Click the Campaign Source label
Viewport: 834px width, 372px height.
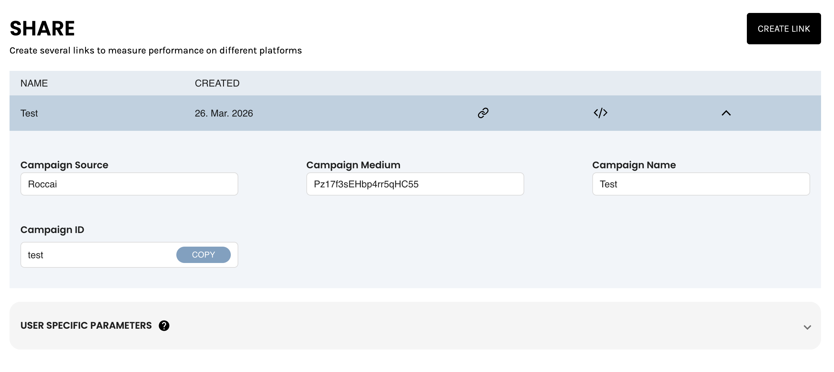click(64, 165)
